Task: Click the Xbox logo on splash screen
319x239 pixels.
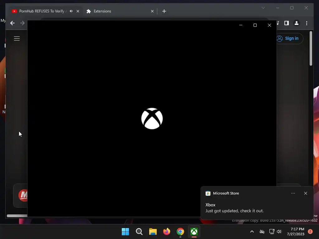Action: point(152,119)
